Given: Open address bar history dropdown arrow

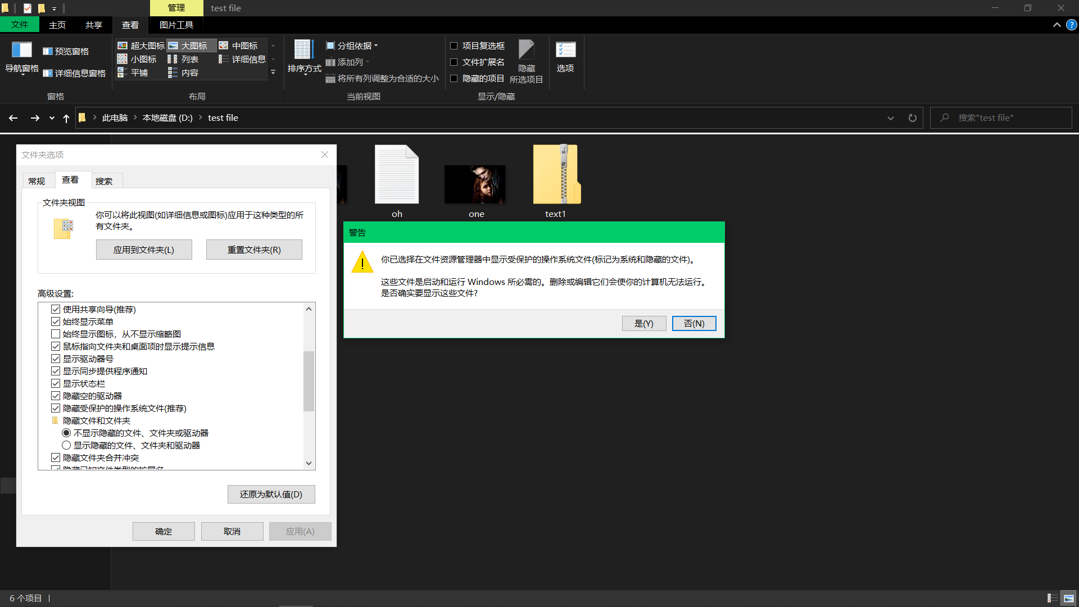Looking at the screenshot, I should pyautogui.click(x=890, y=118).
